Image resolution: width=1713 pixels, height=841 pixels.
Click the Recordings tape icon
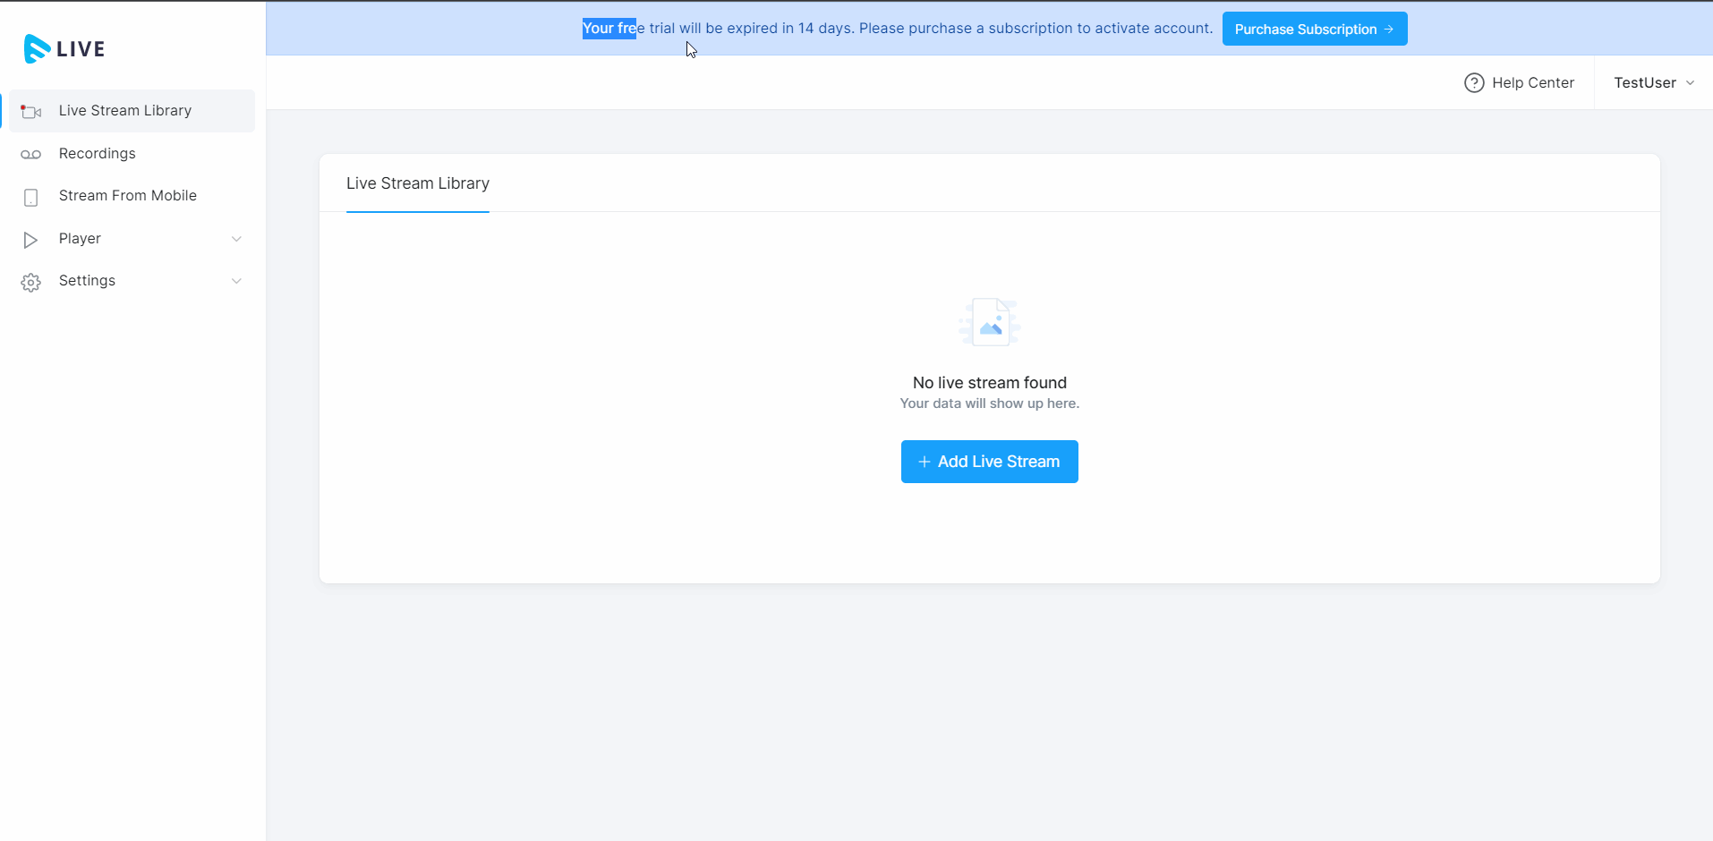pyautogui.click(x=31, y=155)
